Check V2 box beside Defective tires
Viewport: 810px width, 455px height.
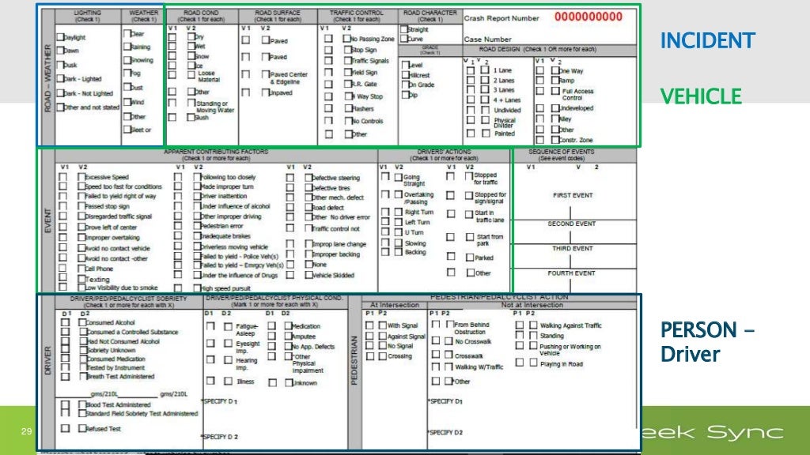pos(308,188)
